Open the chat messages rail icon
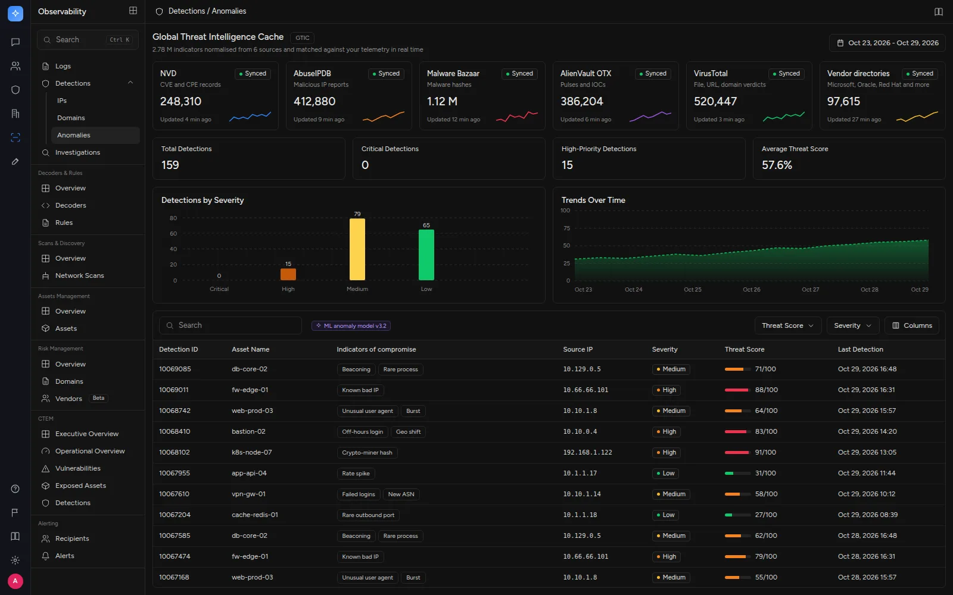Viewport: 953px width, 595px height. (15, 42)
